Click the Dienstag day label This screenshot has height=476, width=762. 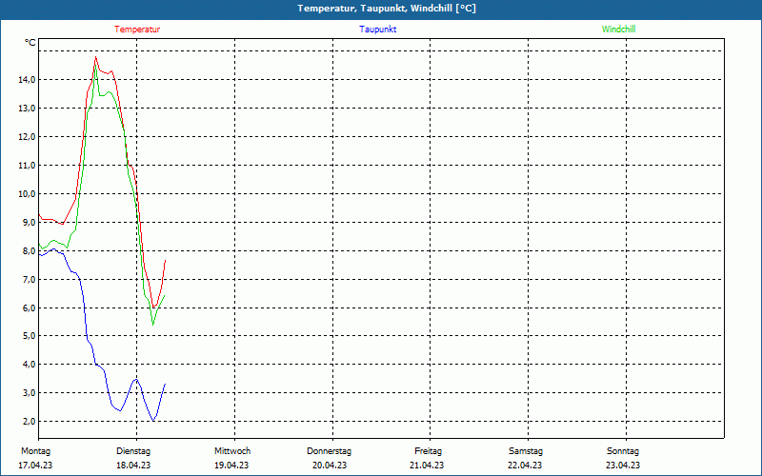pos(133,451)
